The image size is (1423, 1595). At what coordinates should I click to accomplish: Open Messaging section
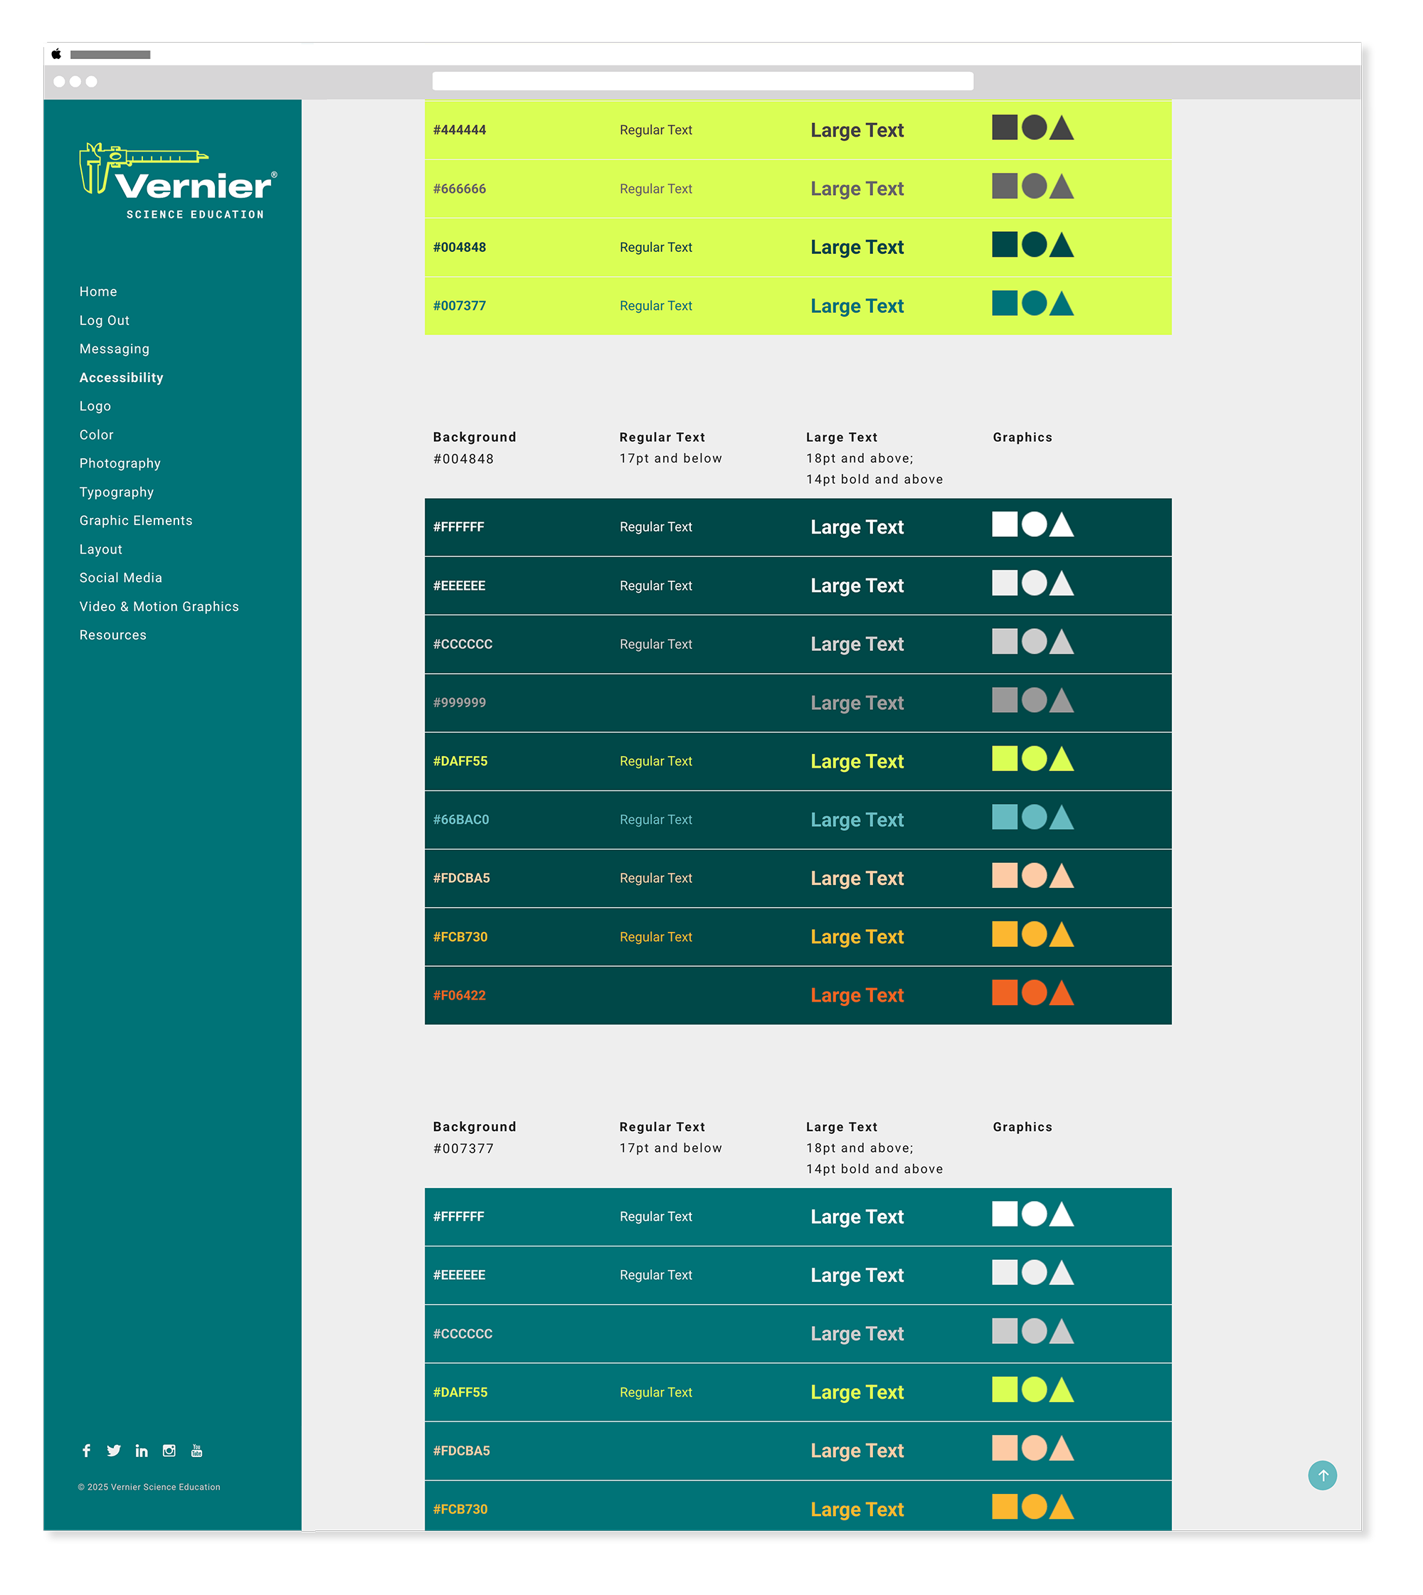click(x=114, y=349)
